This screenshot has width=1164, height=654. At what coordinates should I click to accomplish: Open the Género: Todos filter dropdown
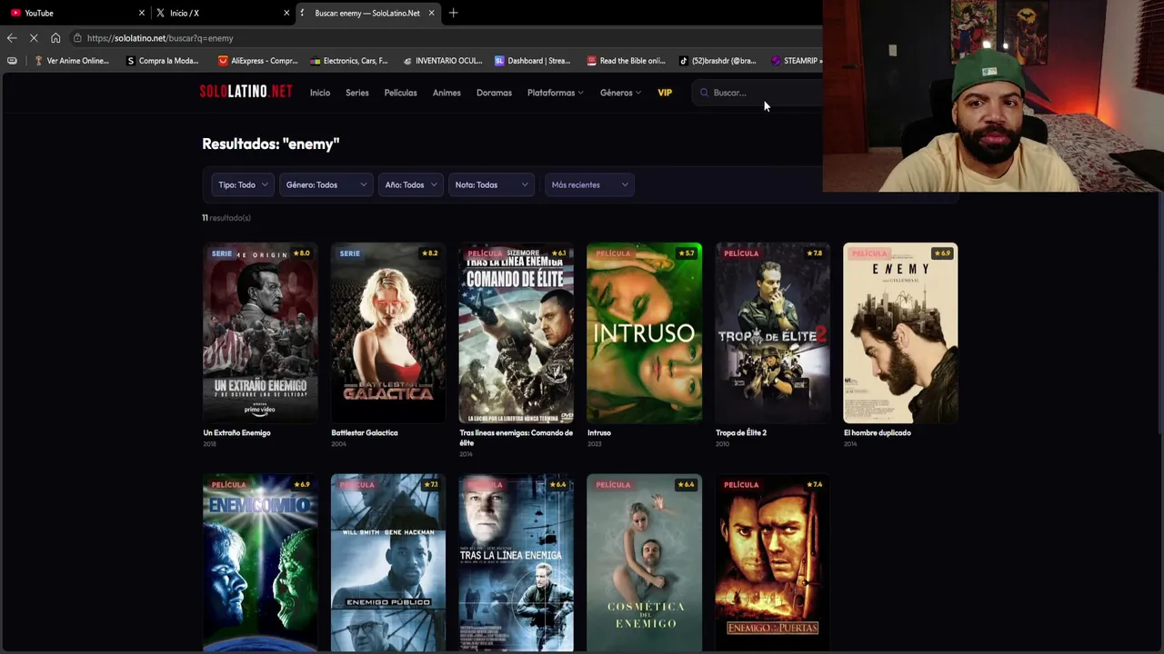click(x=326, y=185)
